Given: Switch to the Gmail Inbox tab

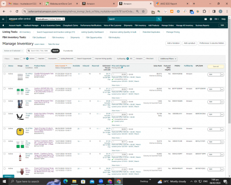Looking at the screenshot, I should tap(24, 4).
